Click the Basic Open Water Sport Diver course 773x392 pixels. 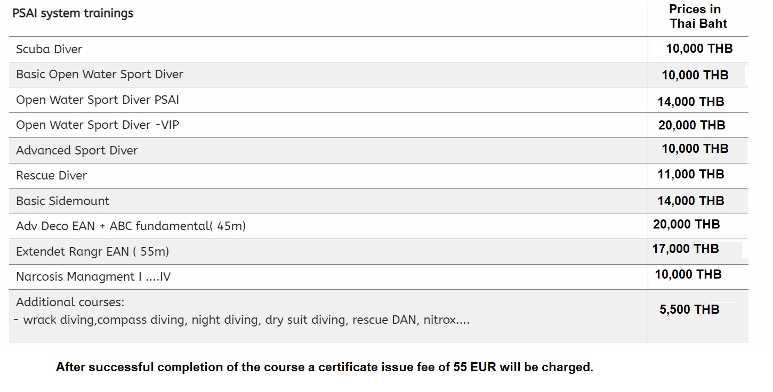click(100, 75)
